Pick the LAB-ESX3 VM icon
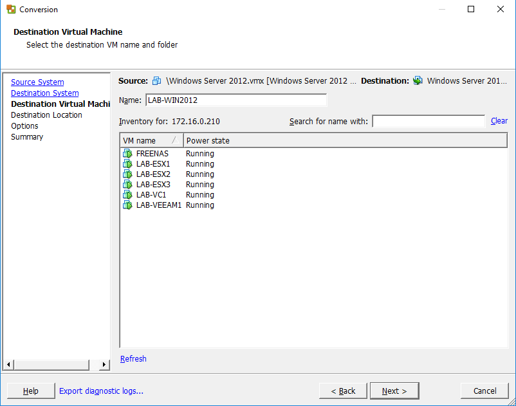 [x=127, y=185]
